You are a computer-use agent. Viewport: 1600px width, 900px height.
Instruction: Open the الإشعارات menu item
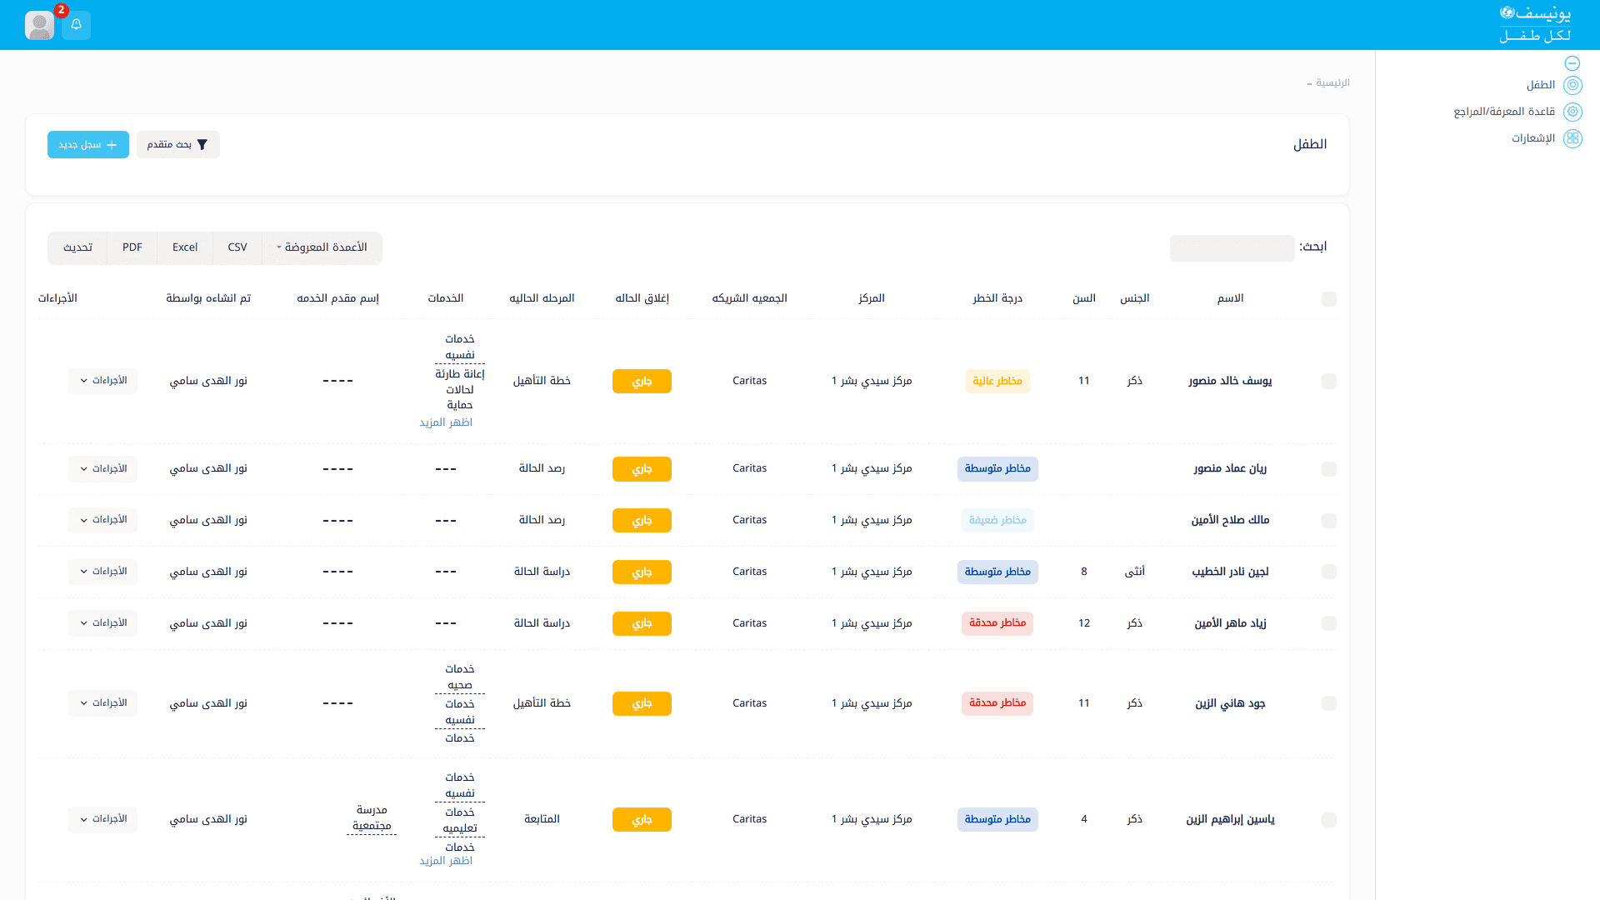point(1533,138)
